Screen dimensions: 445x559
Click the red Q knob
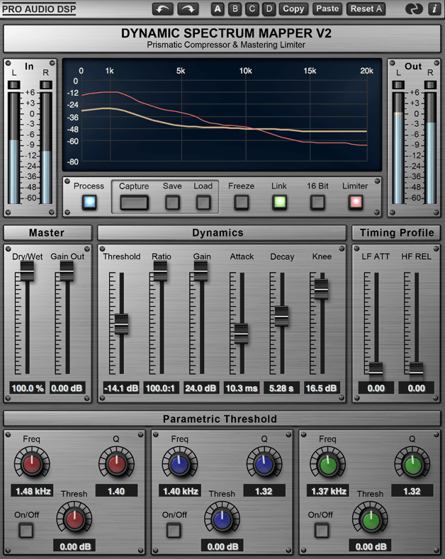116,464
